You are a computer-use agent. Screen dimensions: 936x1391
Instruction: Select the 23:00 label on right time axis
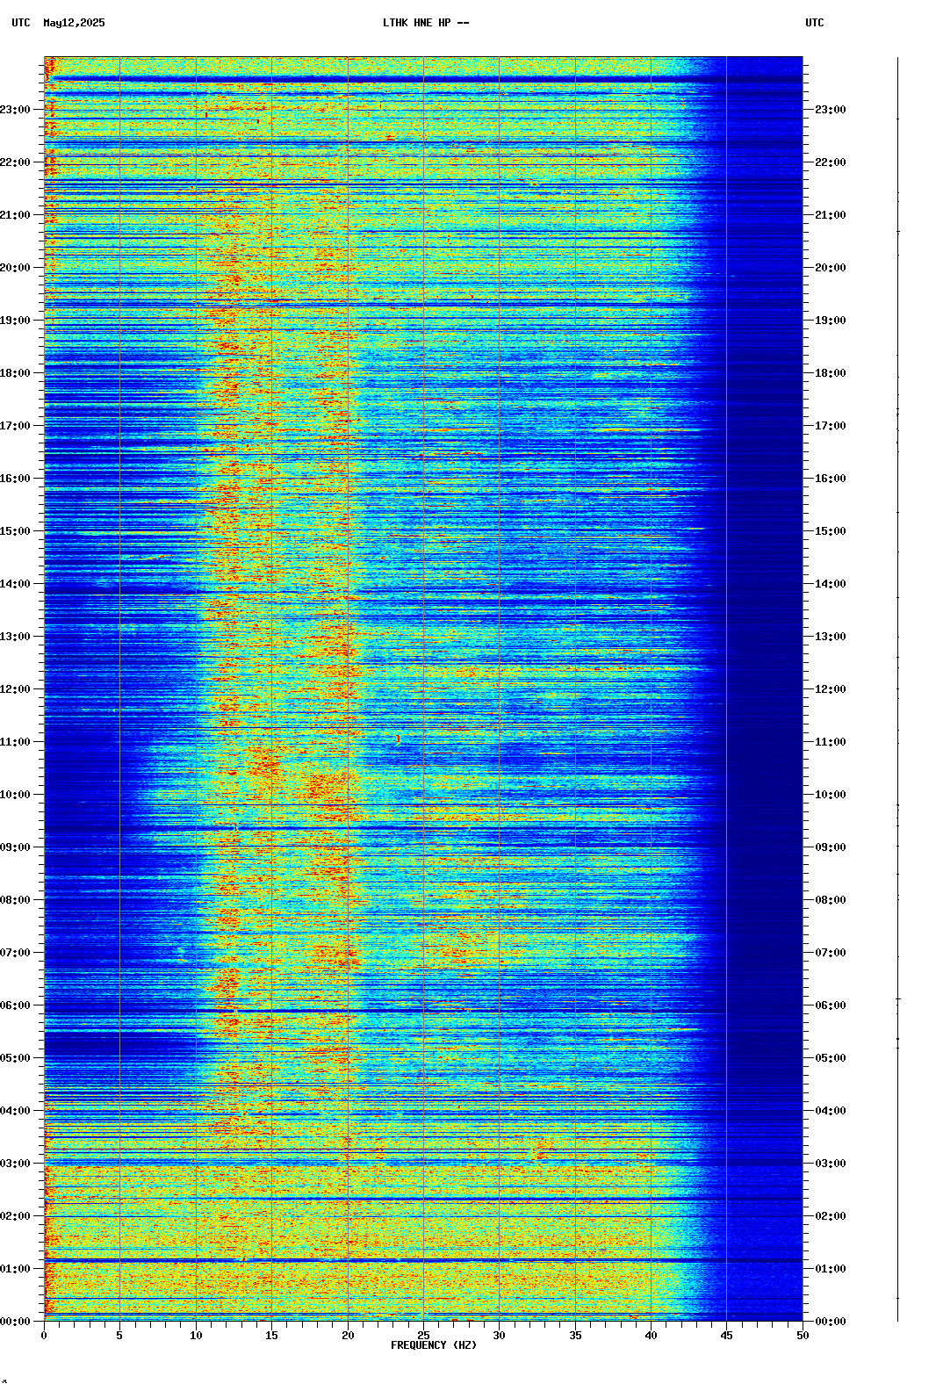pyautogui.click(x=831, y=110)
